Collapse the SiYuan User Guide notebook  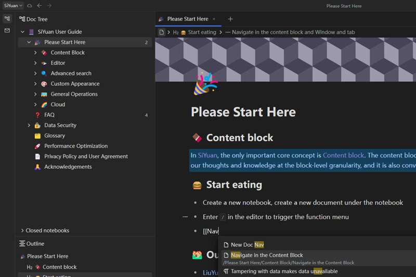22,32
